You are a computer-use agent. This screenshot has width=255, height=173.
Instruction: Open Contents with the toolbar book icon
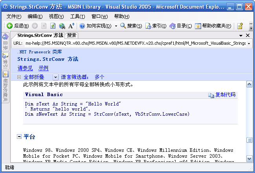pyautogui.click(x=172, y=25)
